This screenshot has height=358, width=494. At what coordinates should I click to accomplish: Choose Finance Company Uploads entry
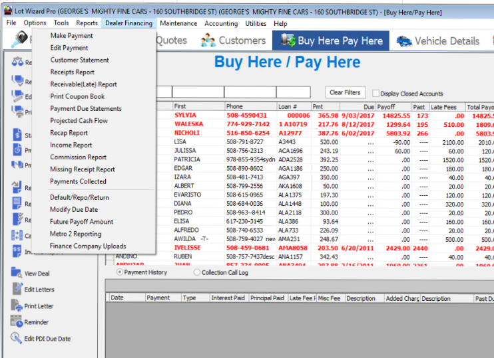[x=88, y=246]
